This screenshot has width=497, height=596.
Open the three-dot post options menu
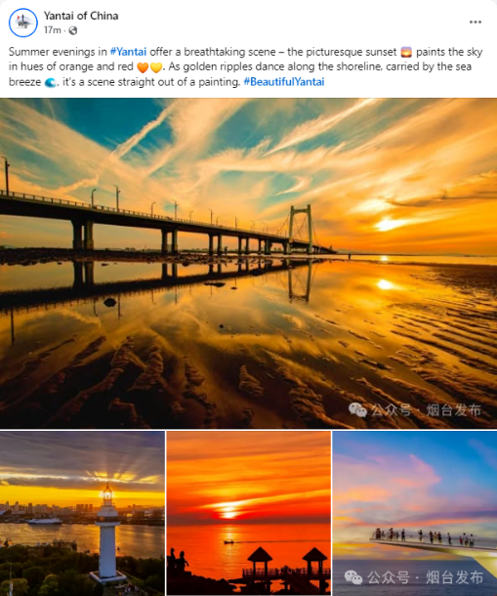point(475,22)
